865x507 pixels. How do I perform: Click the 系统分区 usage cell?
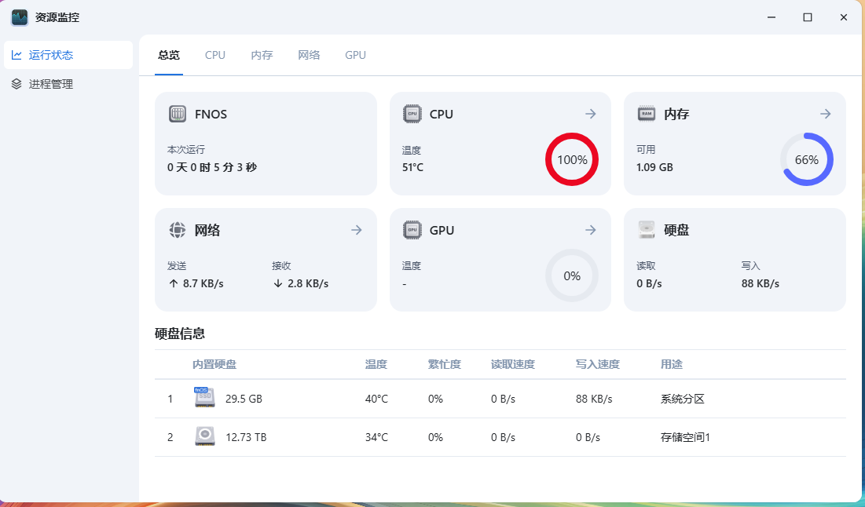tap(683, 399)
